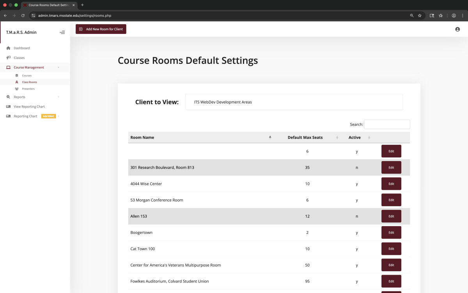Screen dimensions: 468x293
Task: Open the Client to View selector
Action: [x=294, y=102]
